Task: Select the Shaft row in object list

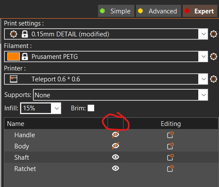Action: tap(111, 157)
